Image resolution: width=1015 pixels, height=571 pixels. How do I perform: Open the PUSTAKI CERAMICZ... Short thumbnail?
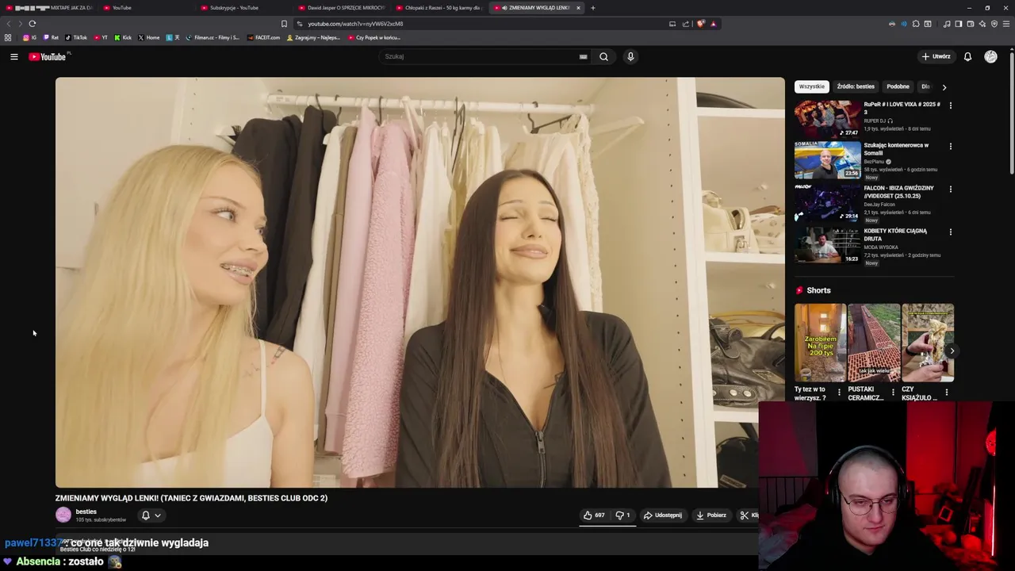(x=874, y=343)
